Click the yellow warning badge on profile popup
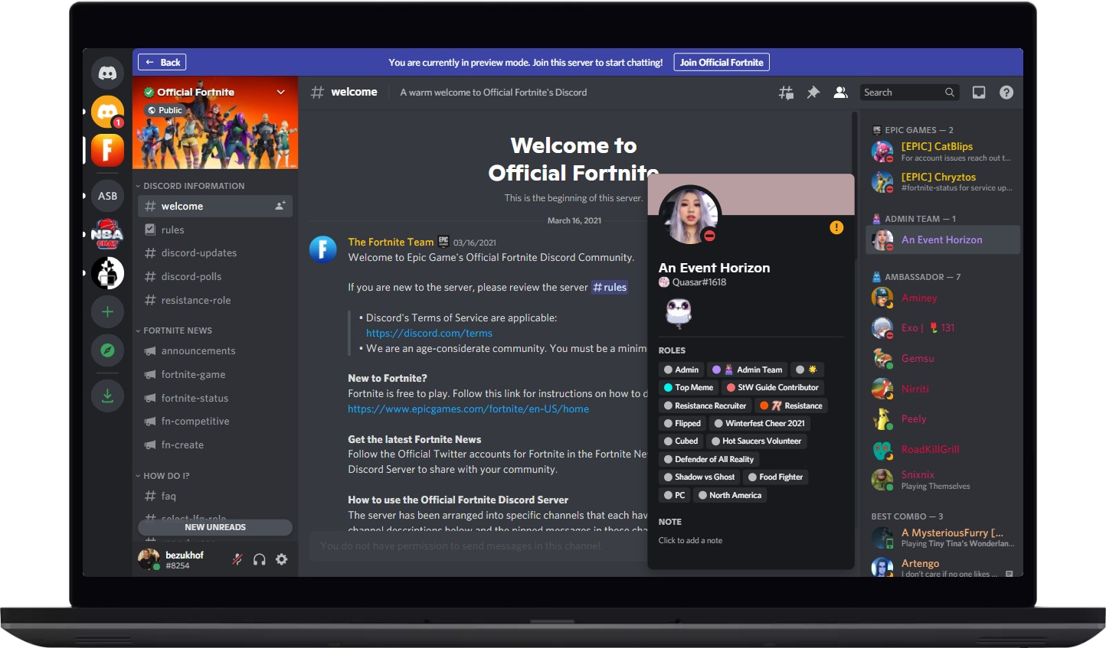This screenshot has width=1106, height=648. pos(836,227)
